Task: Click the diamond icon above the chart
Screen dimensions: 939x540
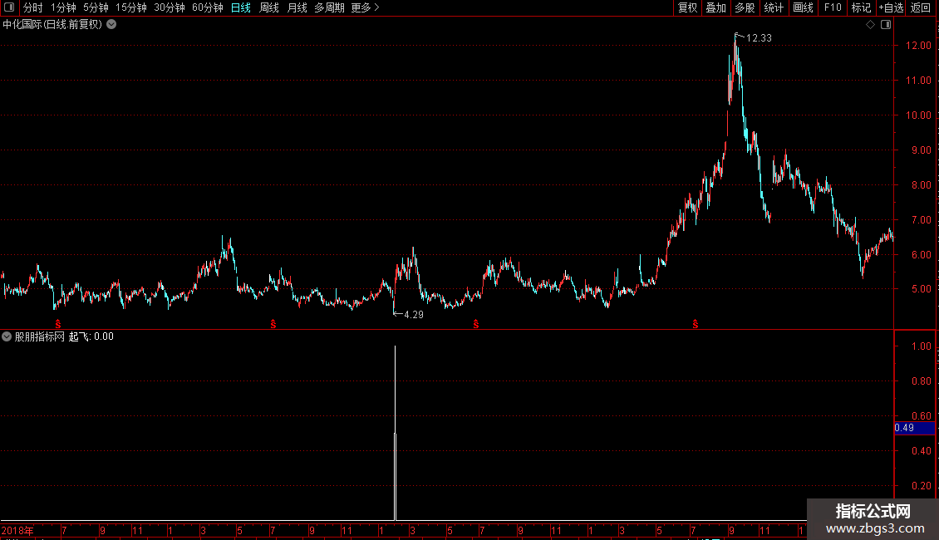Action: (870, 25)
